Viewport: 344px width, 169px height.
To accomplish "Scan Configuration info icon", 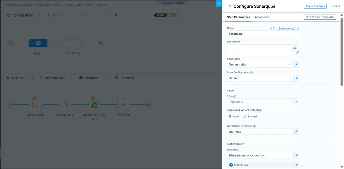I will tap(251, 73).
